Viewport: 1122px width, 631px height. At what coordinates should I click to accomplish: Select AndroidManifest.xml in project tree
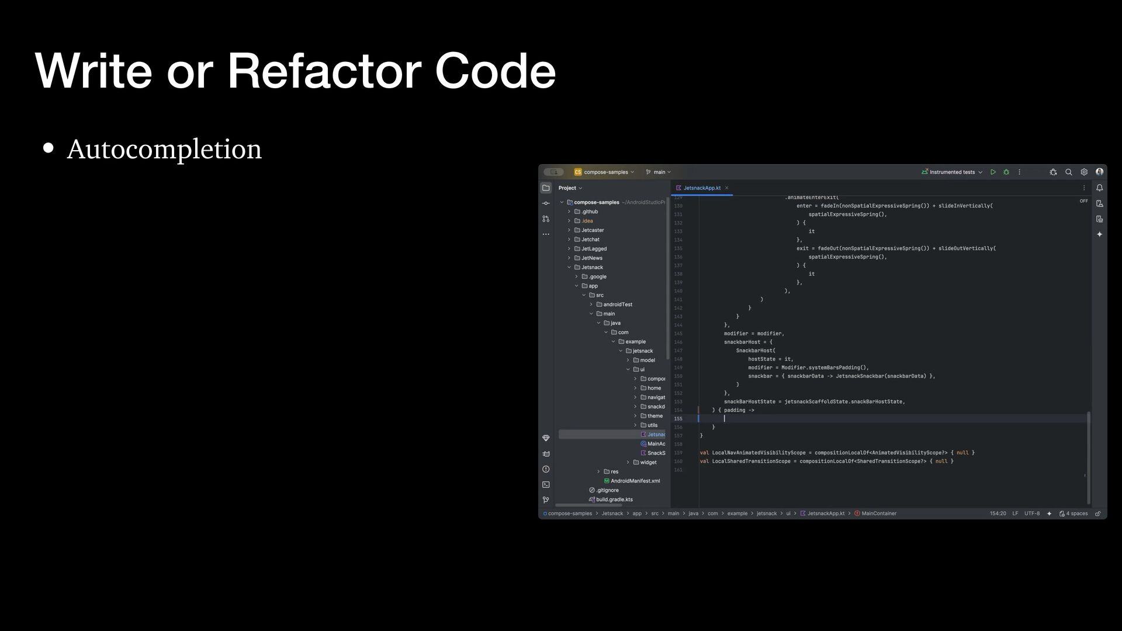tap(635, 481)
